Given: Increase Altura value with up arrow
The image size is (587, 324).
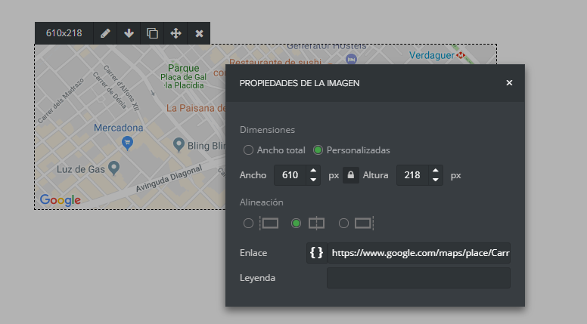Looking at the screenshot, I should click(x=436, y=171).
